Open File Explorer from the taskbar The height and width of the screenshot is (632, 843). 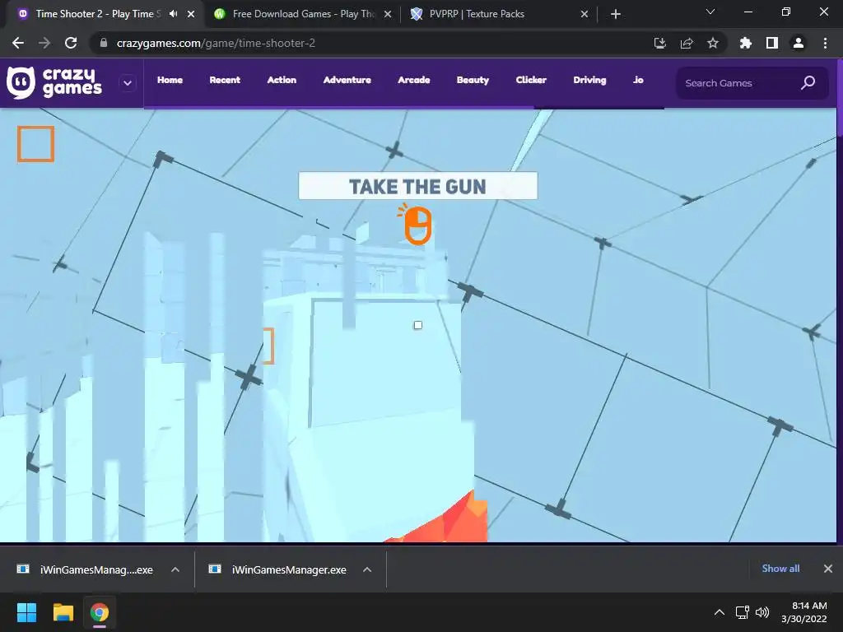tap(63, 612)
